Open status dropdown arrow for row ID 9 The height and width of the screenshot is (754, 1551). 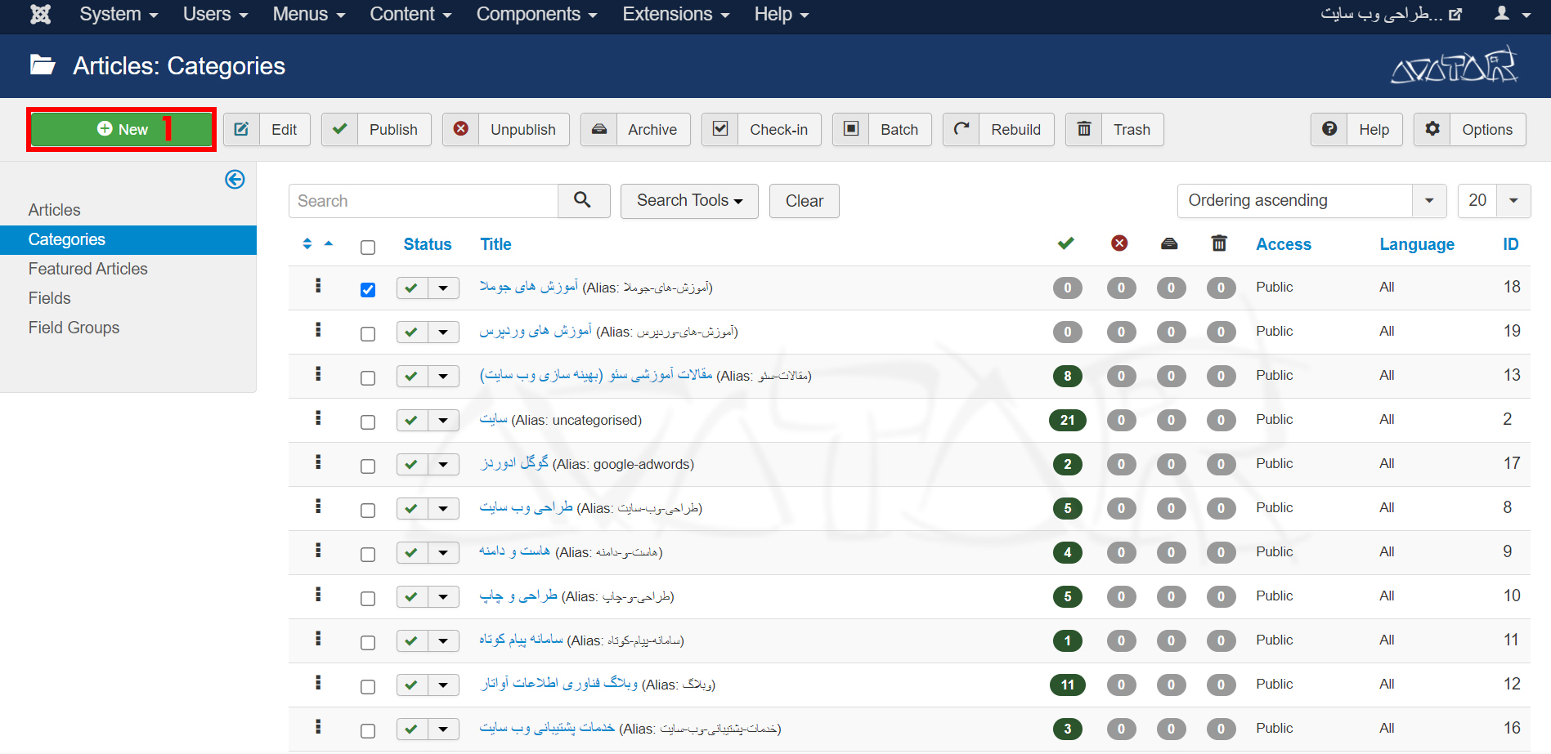(443, 552)
